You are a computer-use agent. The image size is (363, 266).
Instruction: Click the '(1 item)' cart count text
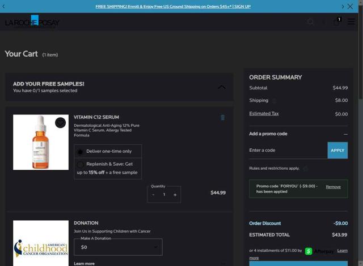pyautogui.click(x=50, y=55)
